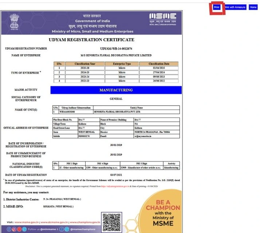The height and width of the screenshot is (233, 260).
Task: Select the 32 - Other manufacturing NIC cell
Action: 72,168
